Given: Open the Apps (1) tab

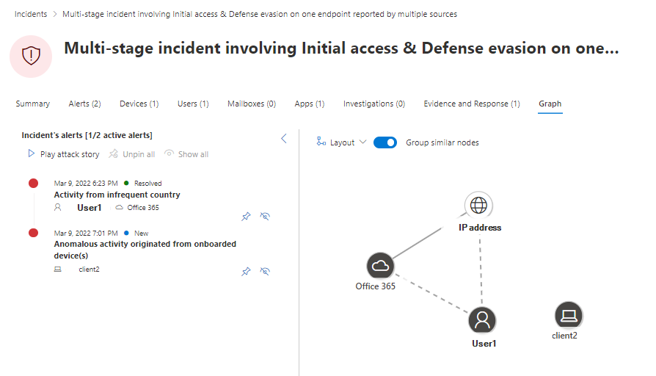Looking at the screenshot, I should click(x=309, y=104).
